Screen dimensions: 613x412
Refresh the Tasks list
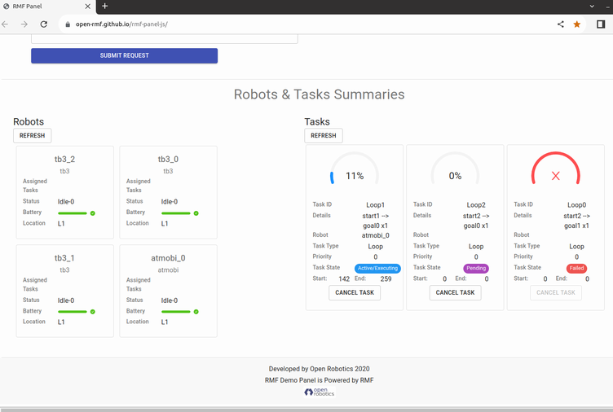click(x=324, y=135)
